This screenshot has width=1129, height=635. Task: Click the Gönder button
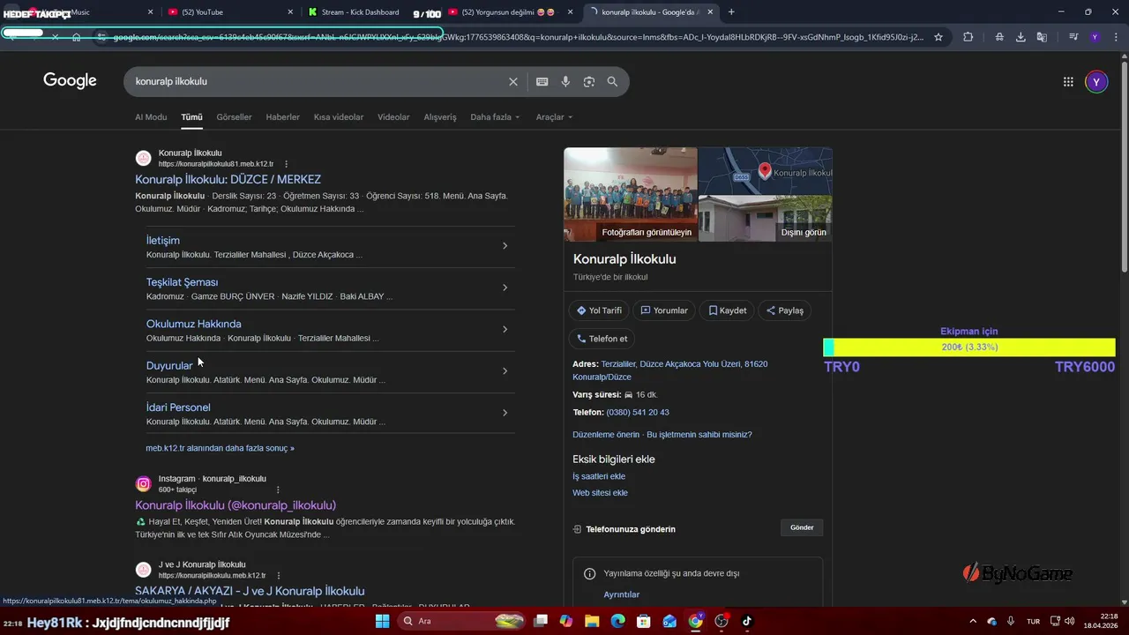pyautogui.click(x=802, y=527)
